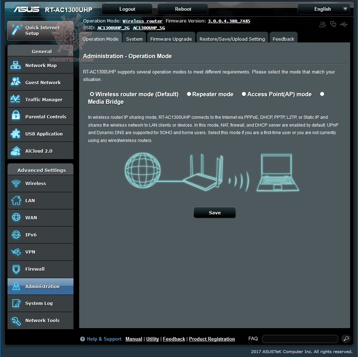358x357 pixels.
Task: Click the Administration user icon
Action: [x=16, y=286]
